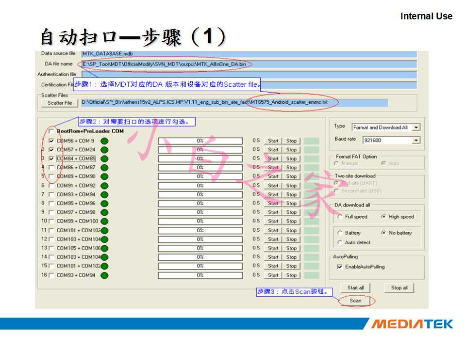The width and height of the screenshot is (466, 349).
Task: Select the green indicator for COM91 + COM92
Action: click(x=104, y=186)
